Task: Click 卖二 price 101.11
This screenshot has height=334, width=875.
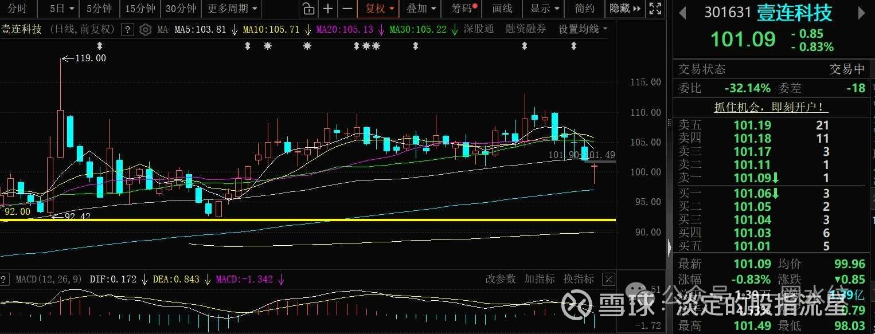Action: [x=753, y=165]
